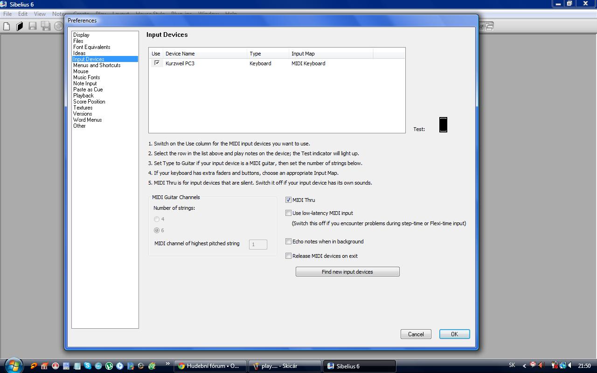This screenshot has width=597, height=373.
Task: Enable Release MIDI devices on exit
Action: point(288,256)
